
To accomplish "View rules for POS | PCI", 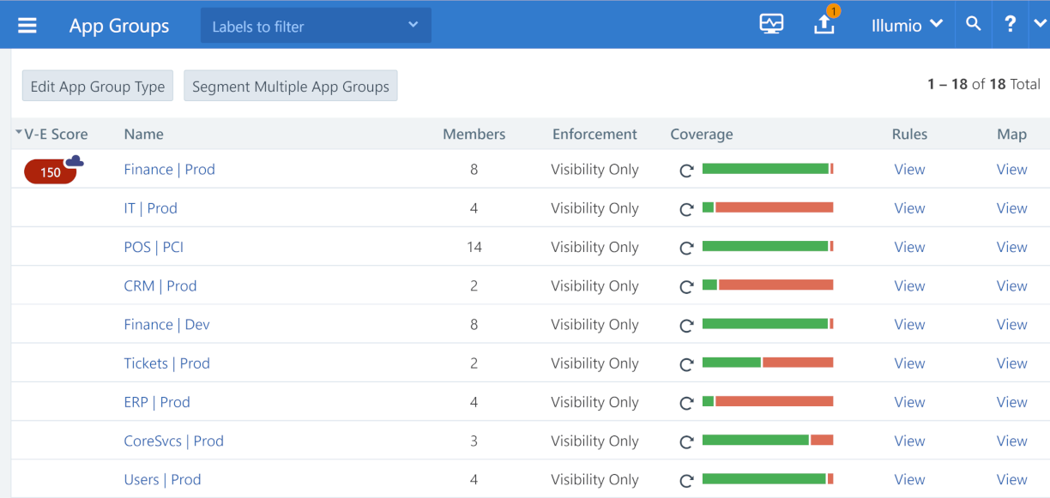I will point(909,247).
